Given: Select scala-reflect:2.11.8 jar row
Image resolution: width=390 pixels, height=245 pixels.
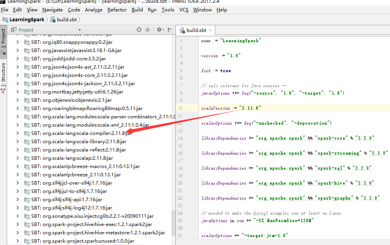Looking at the screenshot, I should pyautogui.click(x=89, y=150).
